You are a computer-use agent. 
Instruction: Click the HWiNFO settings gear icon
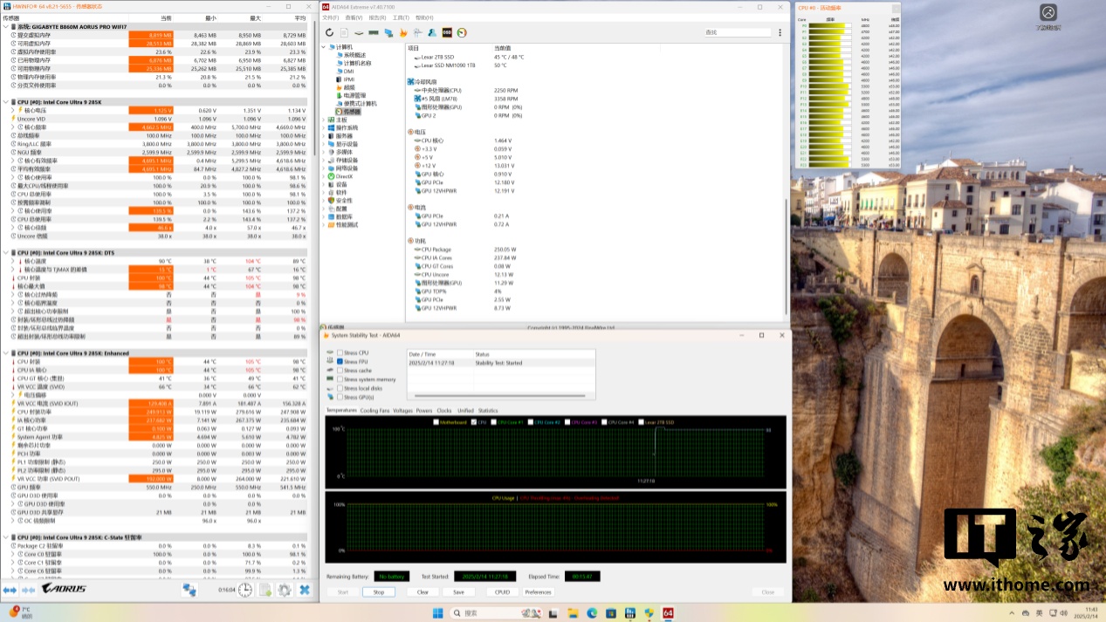point(284,591)
